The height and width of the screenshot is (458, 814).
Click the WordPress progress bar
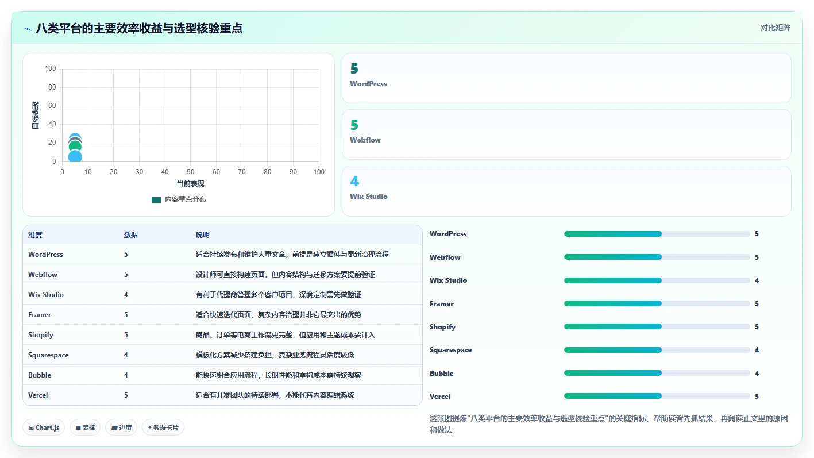coord(657,234)
